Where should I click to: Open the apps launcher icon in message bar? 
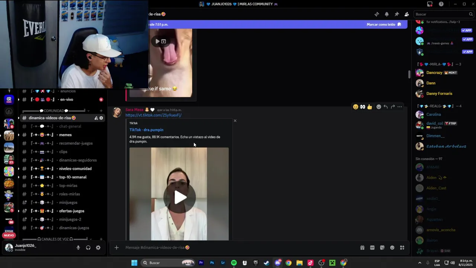[x=402, y=248]
